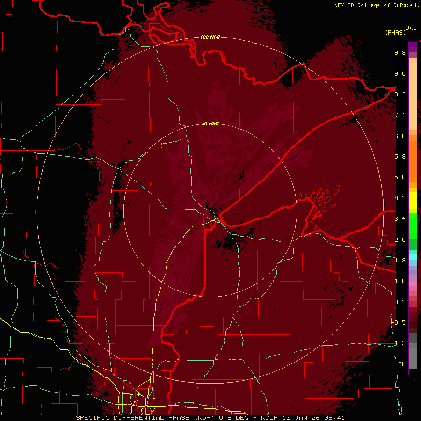This screenshot has height=421, width=421.
Task: Click the -1.3 scale value
Action: 399,343
